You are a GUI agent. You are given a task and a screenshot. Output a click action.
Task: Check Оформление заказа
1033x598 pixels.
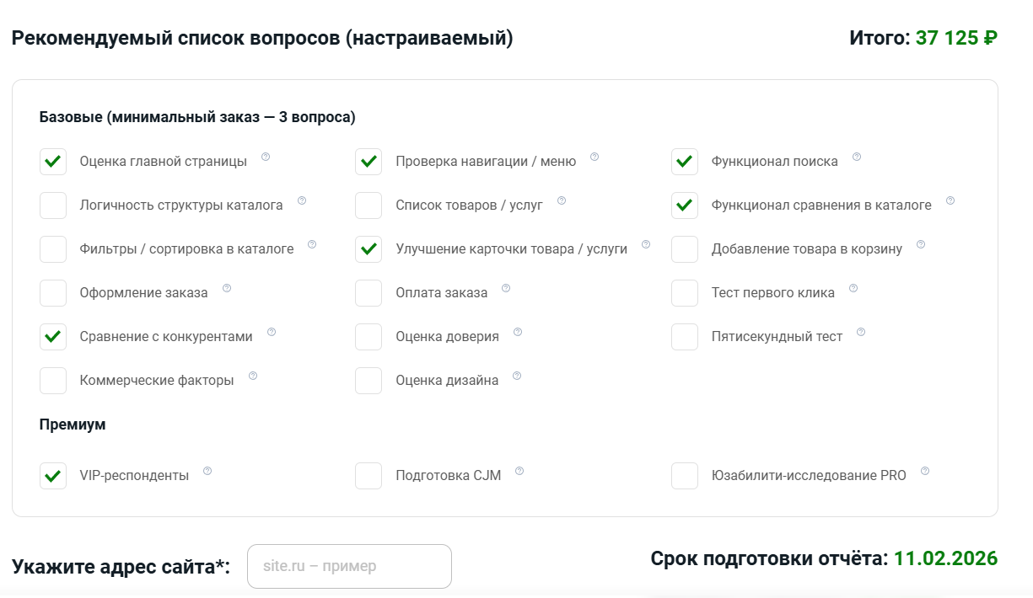click(52, 292)
